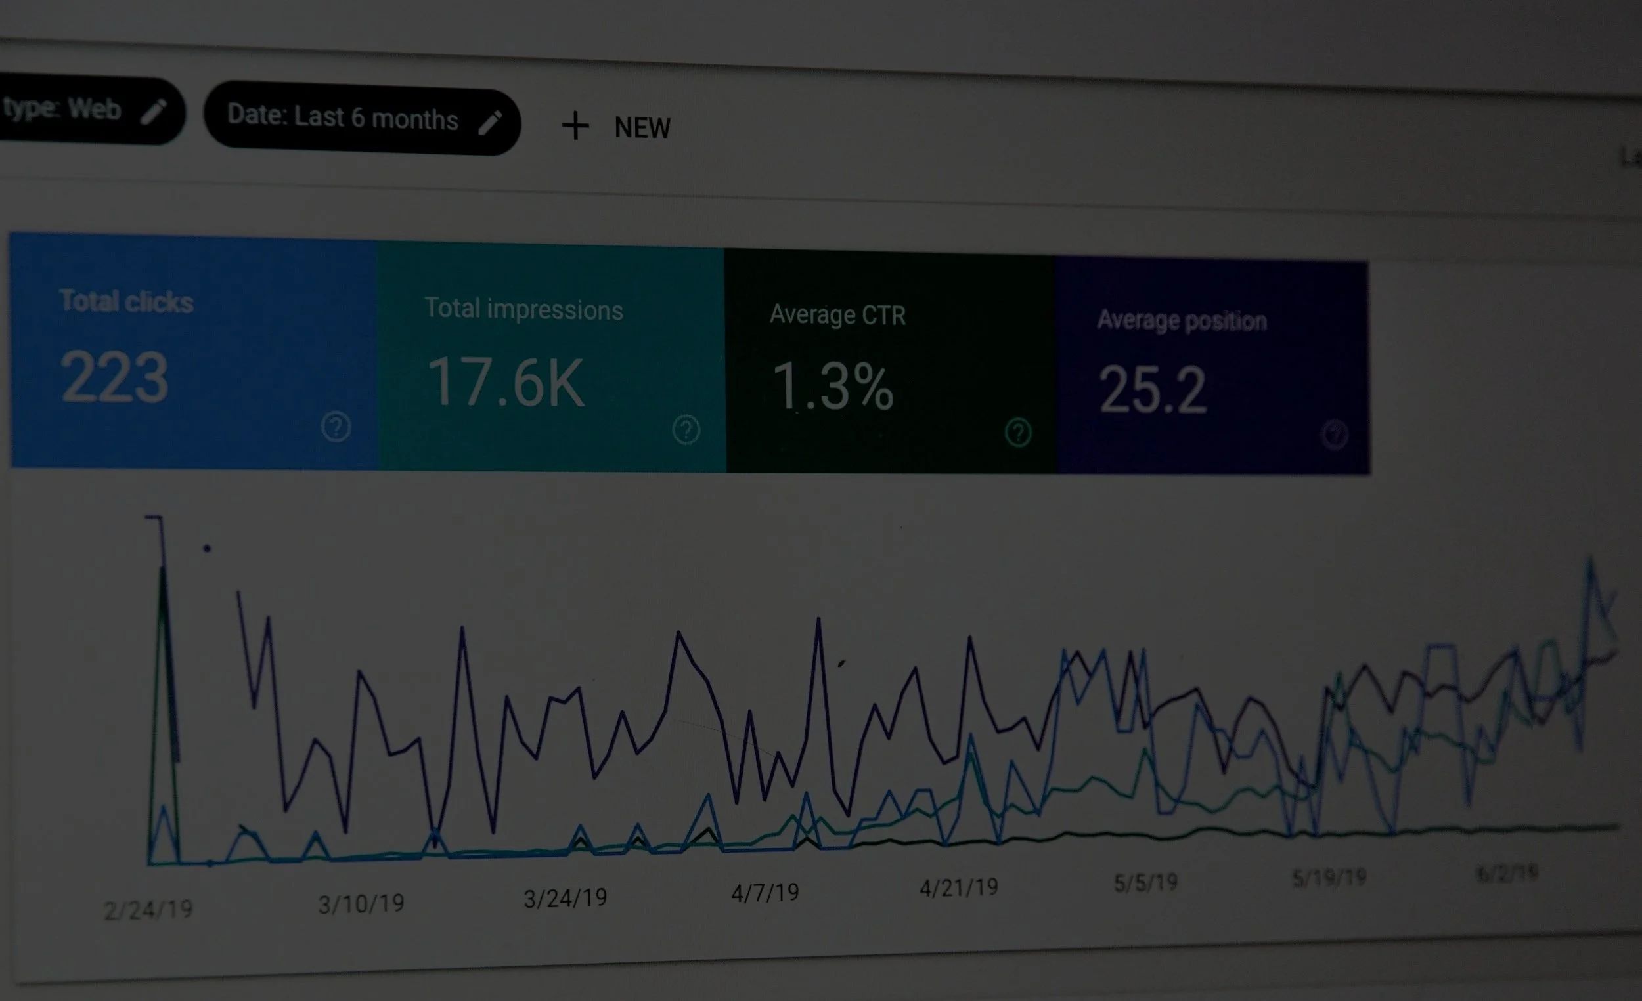Open the Total impressions help icon
1642x1001 pixels.
pyautogui.click(x=686, y=429)
